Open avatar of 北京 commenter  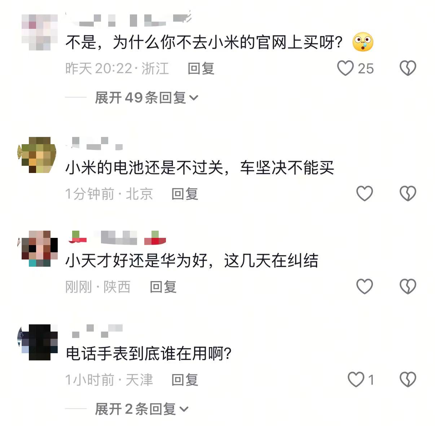click(x=38, y=155)
